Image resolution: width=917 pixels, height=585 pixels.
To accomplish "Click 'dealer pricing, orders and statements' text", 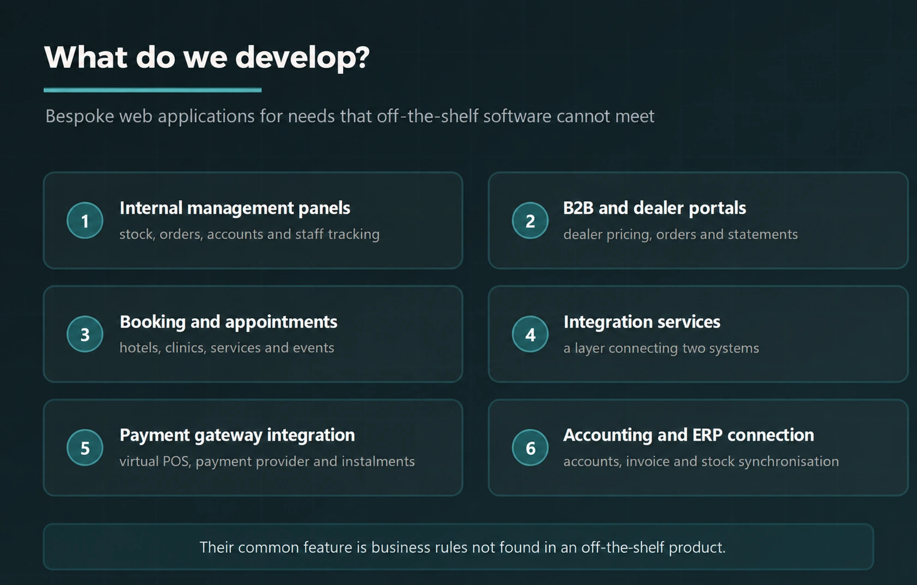I will (x=681, y=234).
